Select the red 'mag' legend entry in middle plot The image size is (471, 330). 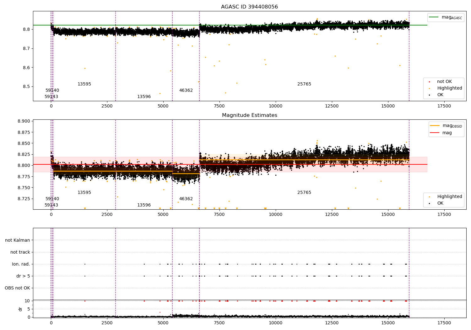coord(441,133)
